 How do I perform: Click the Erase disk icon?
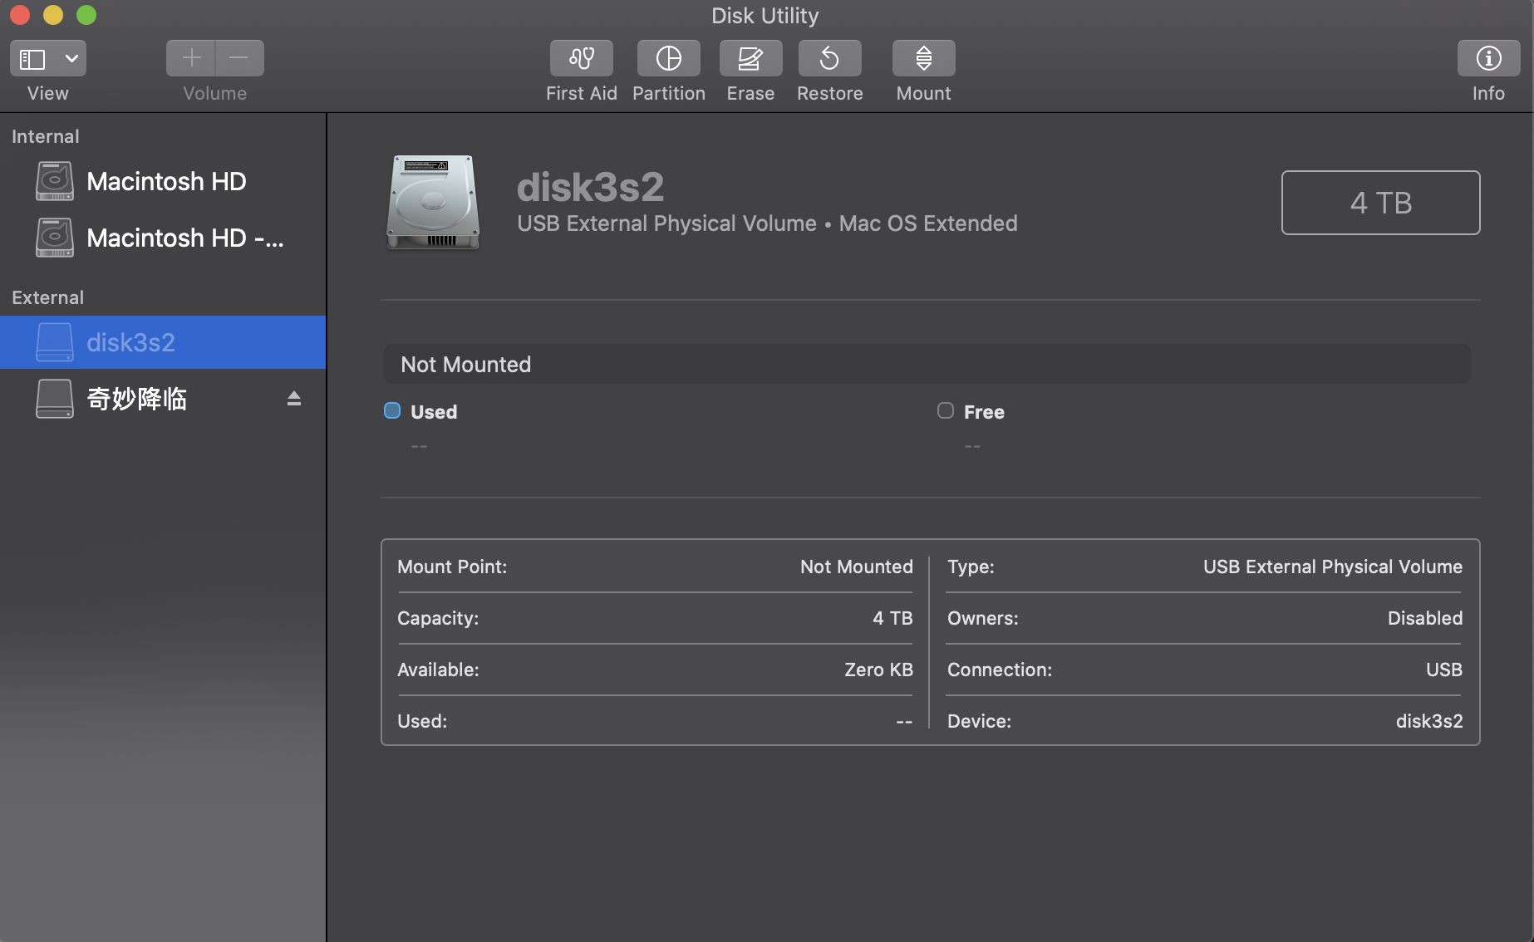coord(750,58)
